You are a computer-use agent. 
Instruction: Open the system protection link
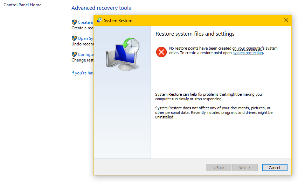click(248, 53)
